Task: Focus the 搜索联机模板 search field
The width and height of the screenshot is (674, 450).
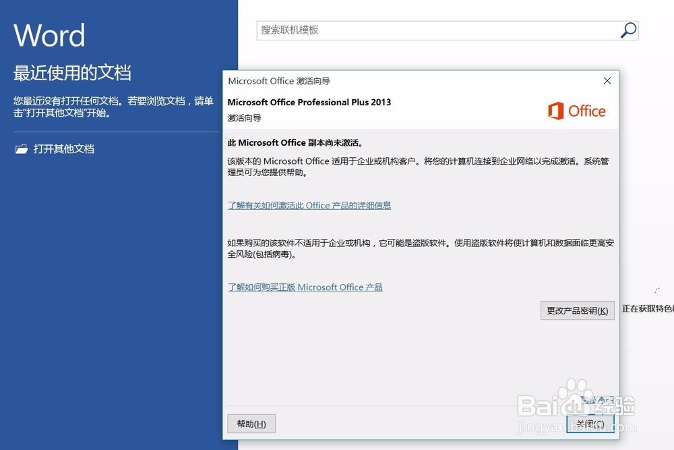Action: pyautogui.click(x=447, y=30)
